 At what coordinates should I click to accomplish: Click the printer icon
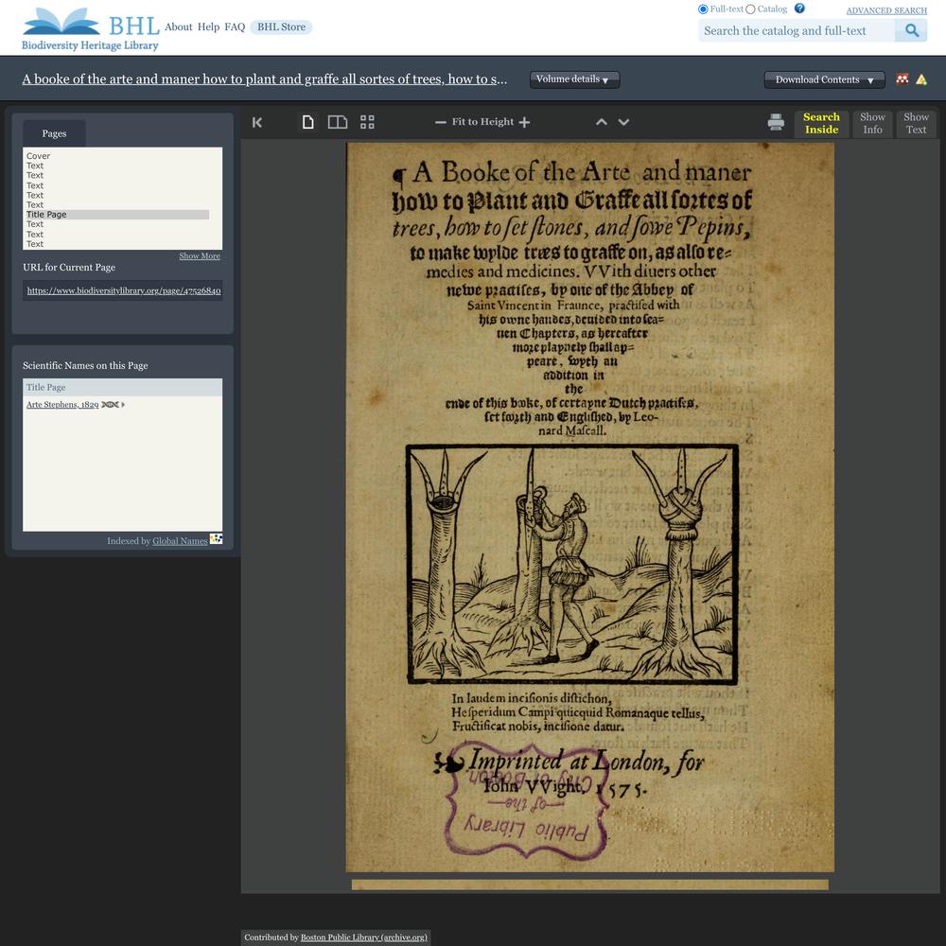[x=776, y=122]
